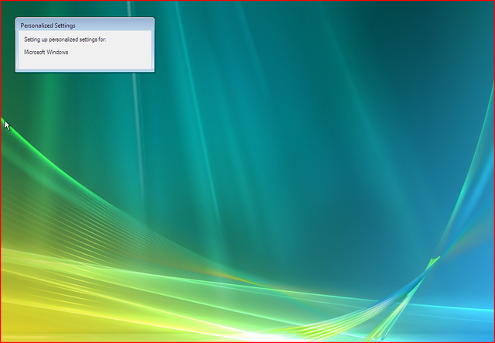Select the 'Microsoft Windows' text in the dialog
This screenshot has height=343, width=495.
coord(46,52)
